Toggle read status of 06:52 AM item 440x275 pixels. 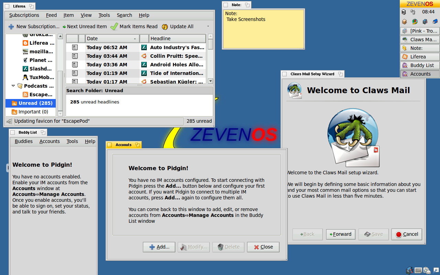tap(75, 47)
